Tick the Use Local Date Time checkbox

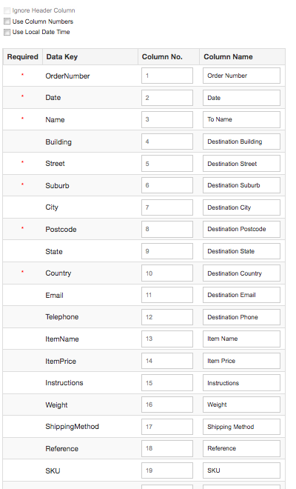(7, 32)
